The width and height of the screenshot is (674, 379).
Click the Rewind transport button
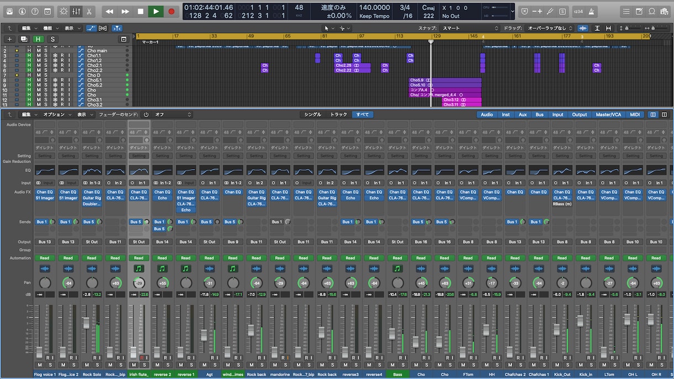pos(109,11)
